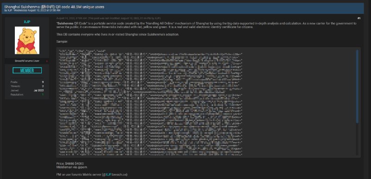Select the Posts count 9
This screenshot has height=179, width=371.
[43, 82]
